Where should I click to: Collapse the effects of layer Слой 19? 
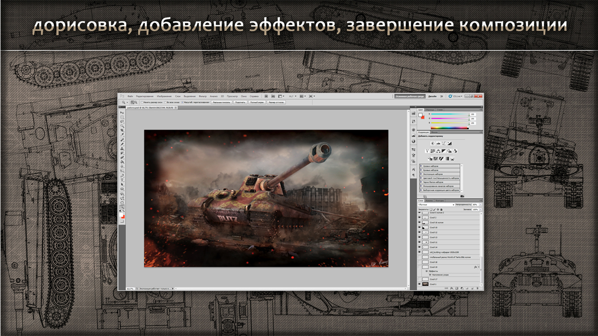coord(479,267)
